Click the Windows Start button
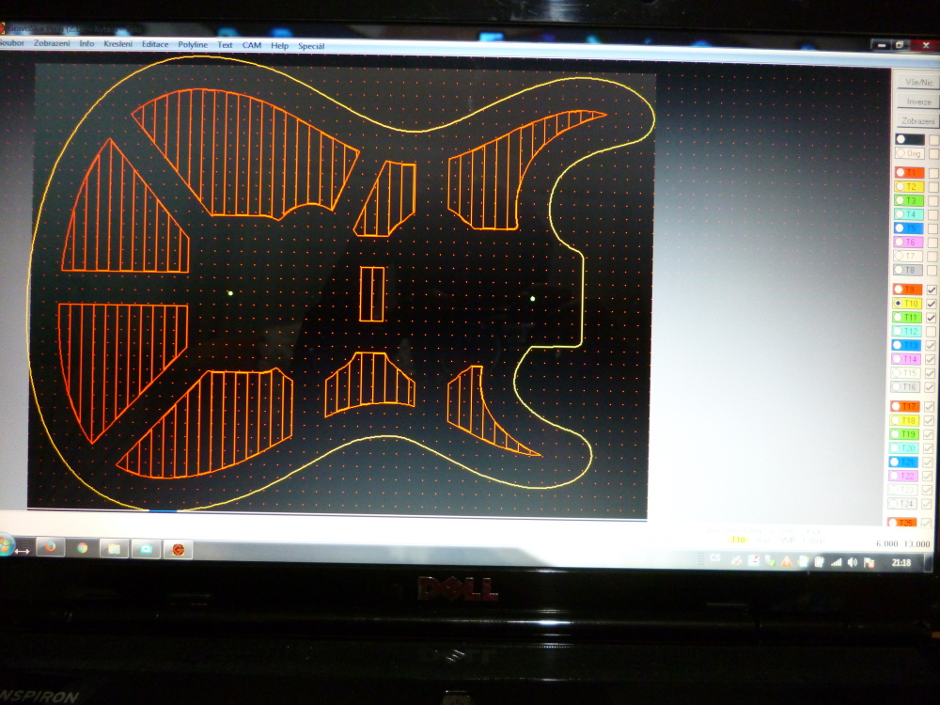940x705 pixels. point(3,545)
